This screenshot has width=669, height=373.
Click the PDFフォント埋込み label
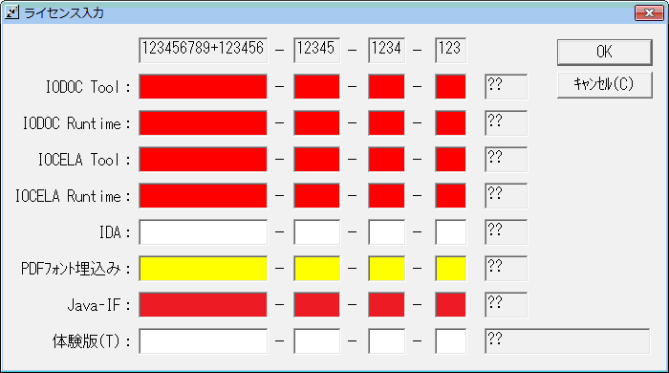pos(76,269)
